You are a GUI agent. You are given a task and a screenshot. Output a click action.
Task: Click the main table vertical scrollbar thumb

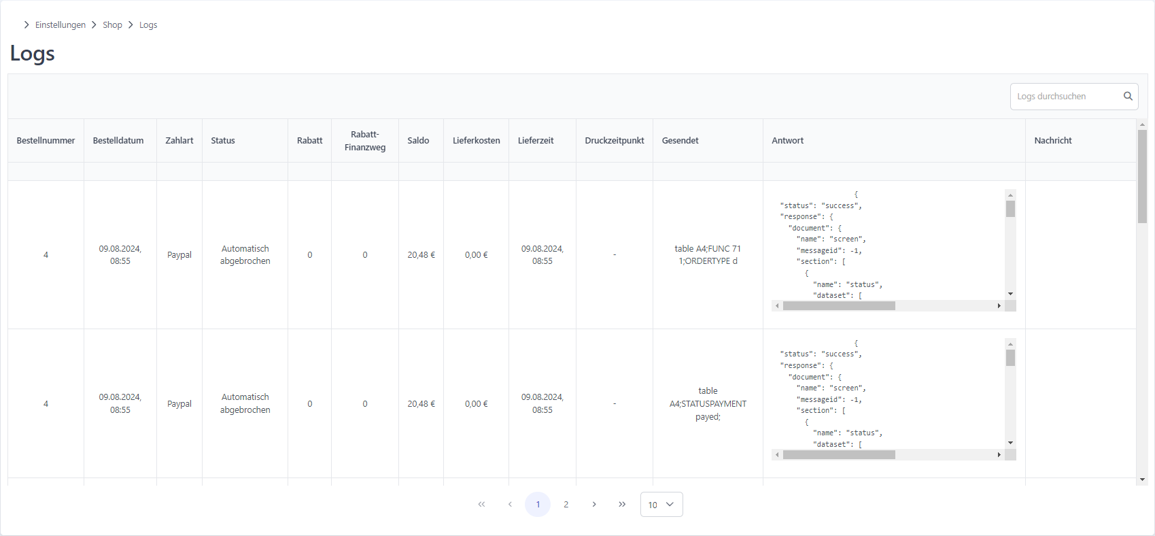pyautogui.click(x=1142, y=176)
